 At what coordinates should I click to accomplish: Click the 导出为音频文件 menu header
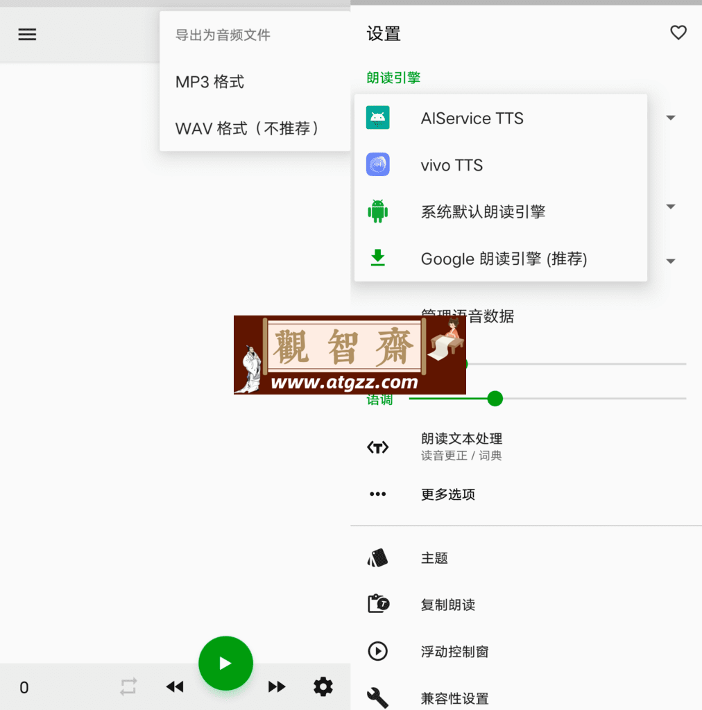click(223, 35)
